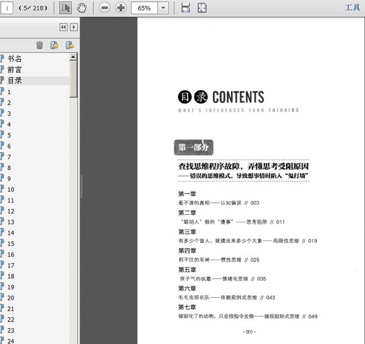Select the text selection cursor tool

coord(65,8)
